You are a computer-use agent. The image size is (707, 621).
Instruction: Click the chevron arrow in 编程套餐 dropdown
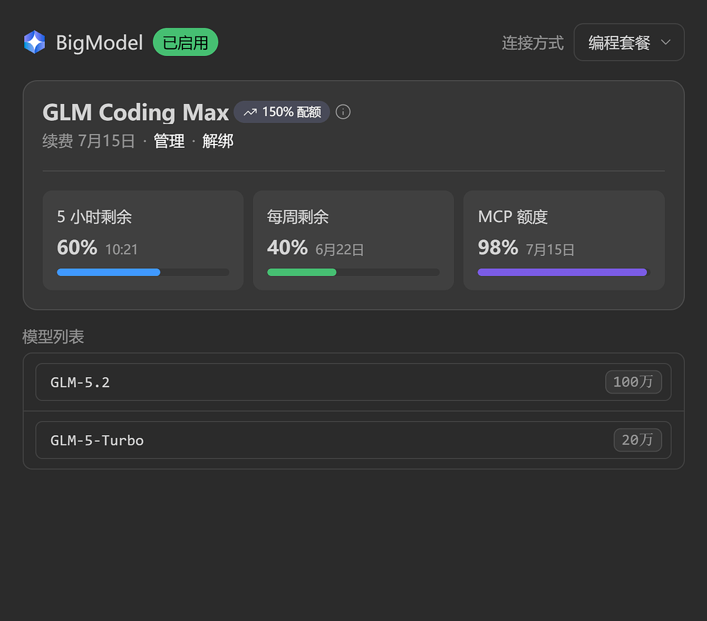click(x=666, y=42)
